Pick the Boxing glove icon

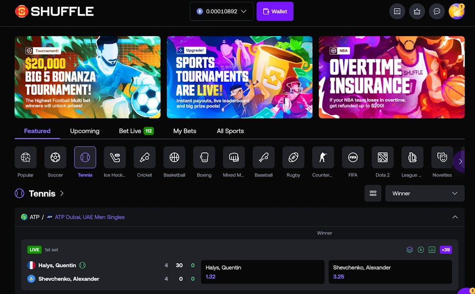click(204, 157)
